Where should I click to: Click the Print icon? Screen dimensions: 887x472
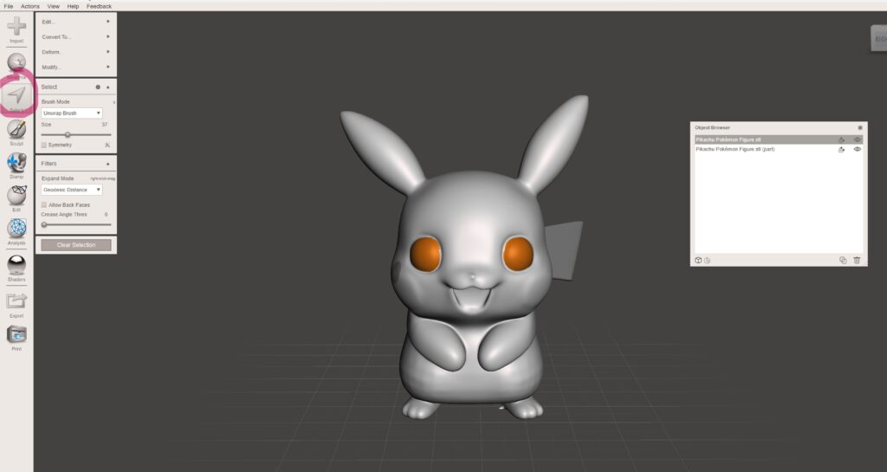coord(16,335)
